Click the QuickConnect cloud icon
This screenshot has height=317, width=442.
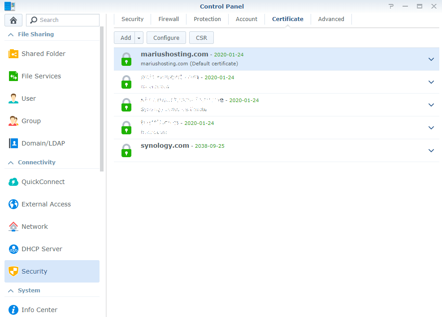click(13, 182)
